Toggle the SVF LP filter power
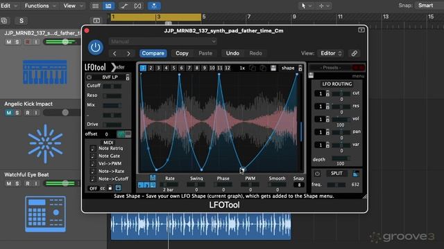Image resolution: width=444 pixels, height=249 pixels. coord(89,77)
